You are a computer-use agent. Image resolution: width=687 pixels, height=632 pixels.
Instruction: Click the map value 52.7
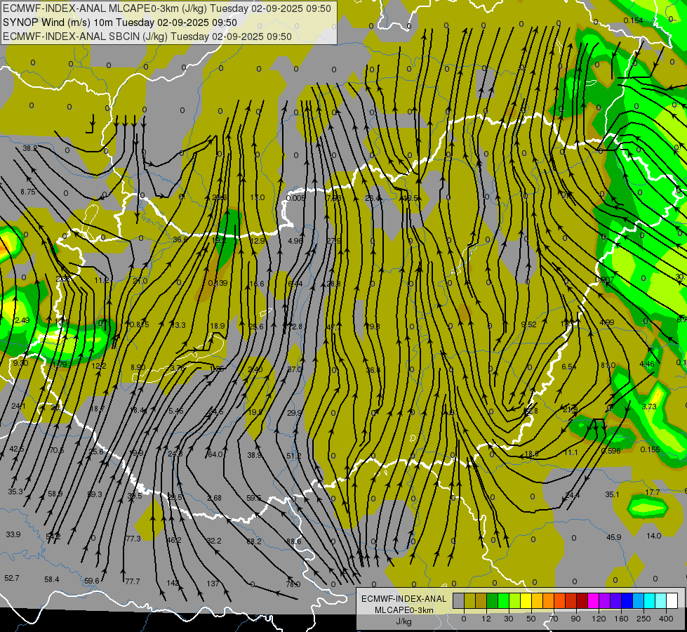point(12,578)
